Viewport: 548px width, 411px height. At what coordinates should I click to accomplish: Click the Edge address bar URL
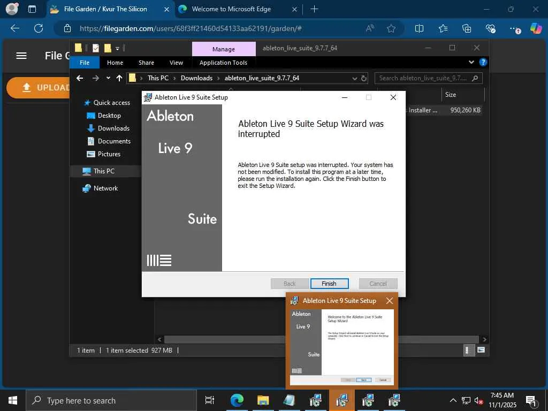(x=191, y=29)
